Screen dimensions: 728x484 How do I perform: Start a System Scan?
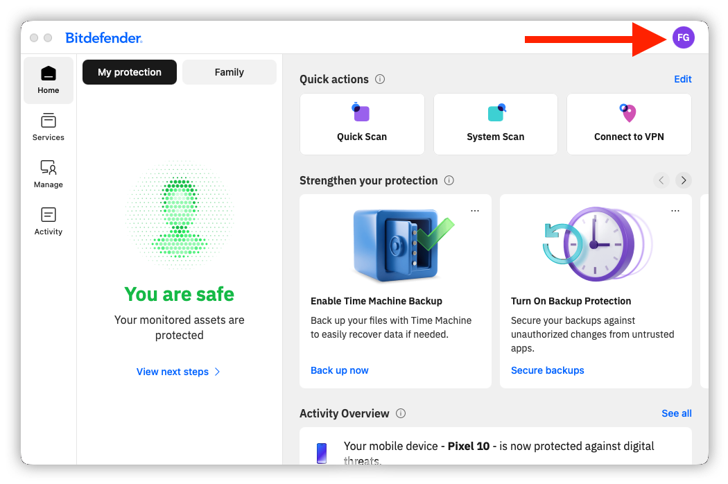click(x=496, y=124)
